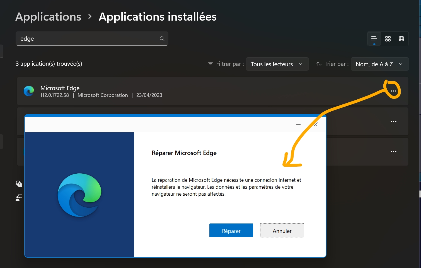Click the Microsoft Edge icon in app list
The image size is (421, 268).
tap(29, 91)
